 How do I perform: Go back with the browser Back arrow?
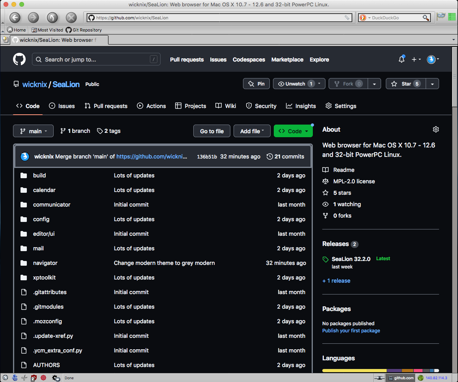[15, 17]
